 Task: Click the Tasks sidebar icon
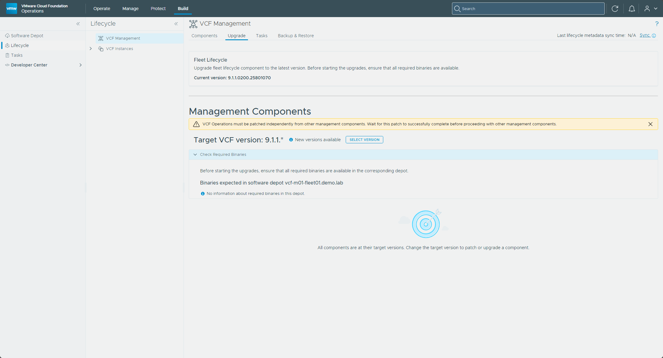[7, 55]
